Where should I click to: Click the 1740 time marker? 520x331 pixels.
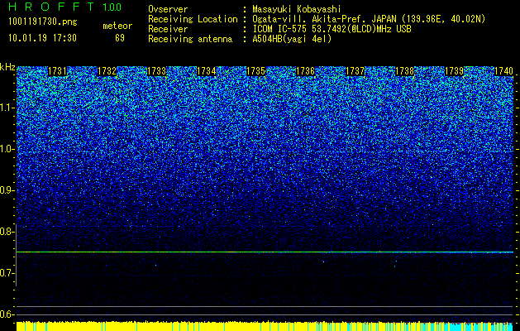pyautogui.click(x=503, y=71)
